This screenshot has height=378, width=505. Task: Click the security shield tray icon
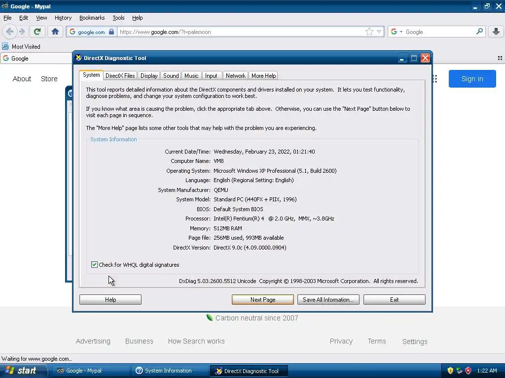450,371
